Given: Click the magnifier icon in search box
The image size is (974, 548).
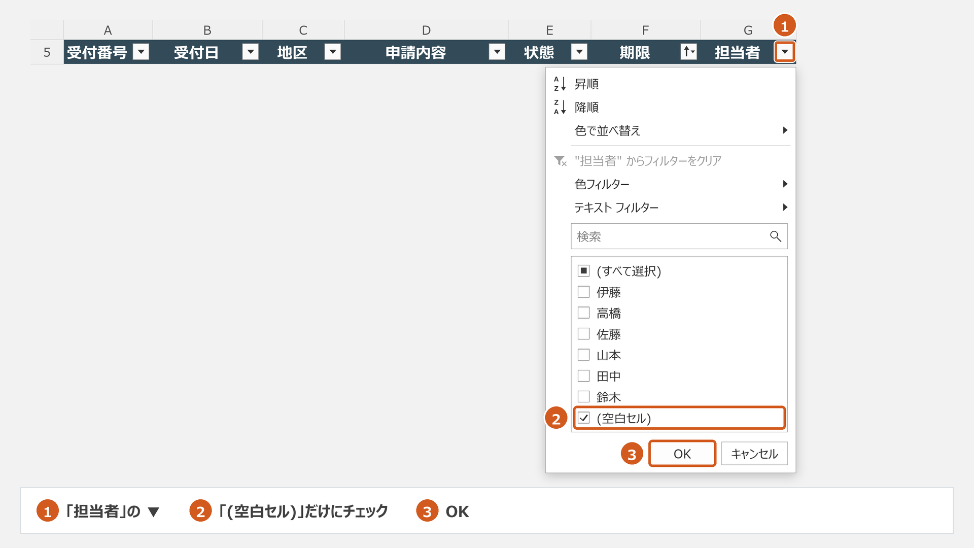Looking at the screenshot, I should [775, 236].
